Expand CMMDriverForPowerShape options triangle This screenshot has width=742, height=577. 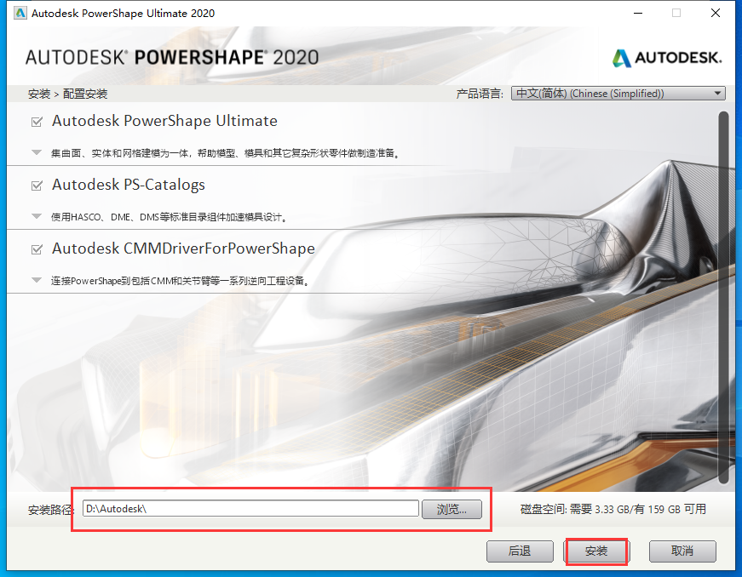(37, 280)
